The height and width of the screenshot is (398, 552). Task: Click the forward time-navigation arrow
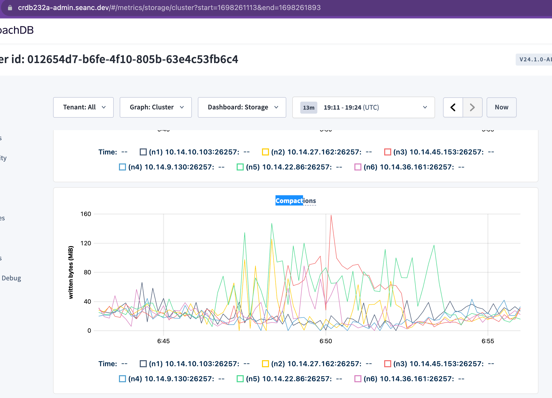click(472, 107)
